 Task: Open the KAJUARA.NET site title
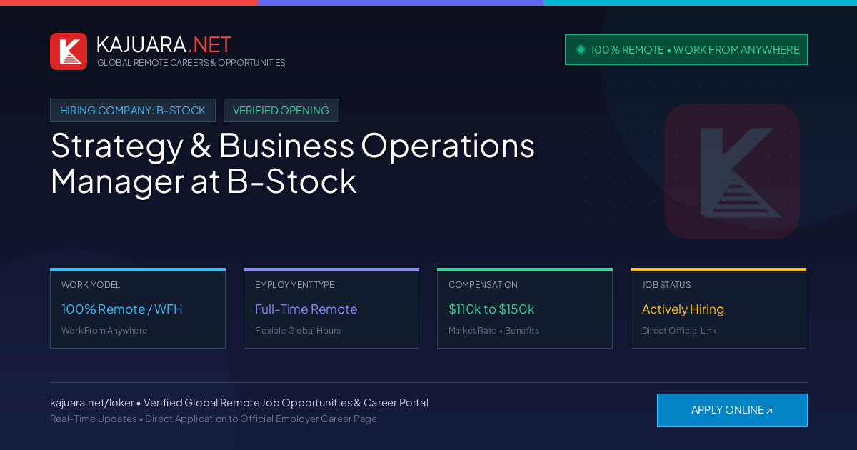point(164,44)
